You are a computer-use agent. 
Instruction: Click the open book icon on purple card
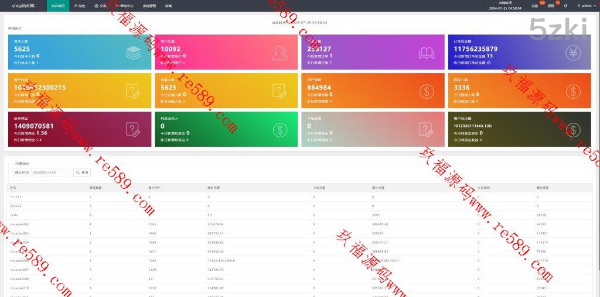coord(427,53)
